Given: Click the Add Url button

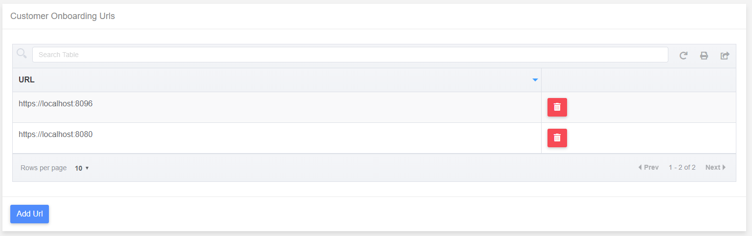Looking at the screenshot, I should pos(29,214).
